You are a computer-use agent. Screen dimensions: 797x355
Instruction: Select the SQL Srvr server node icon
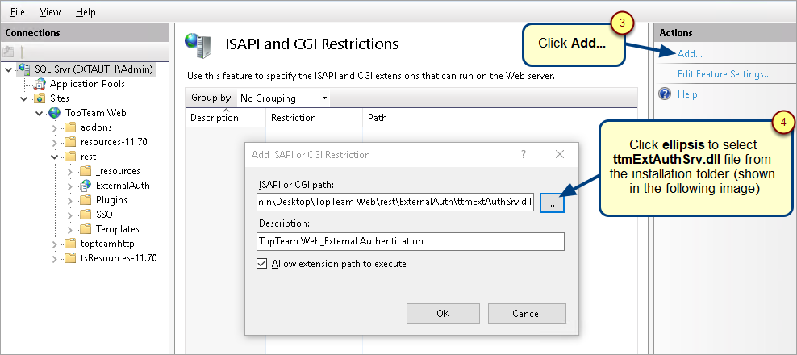24,69
